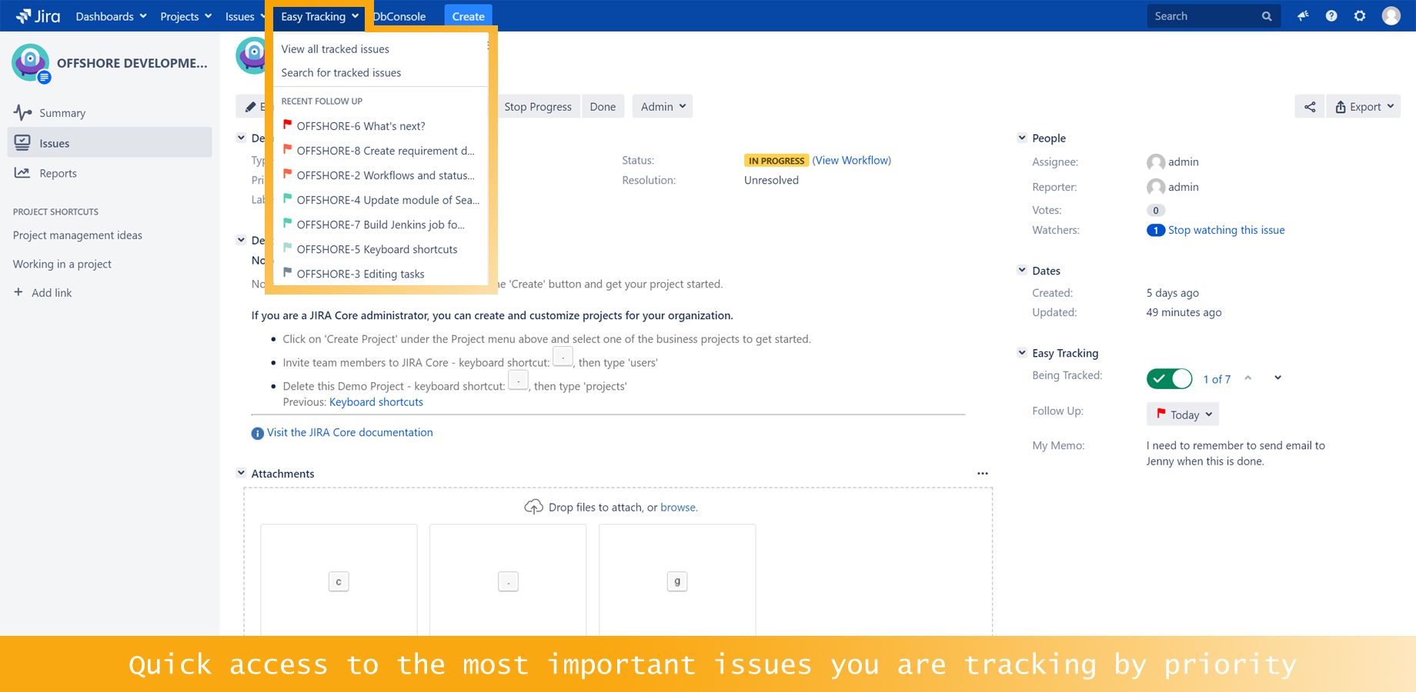Image resolution: width=1416 pixels, height=692 pixels.
Task: Open the Issues menu
Action: coord(245,16)
